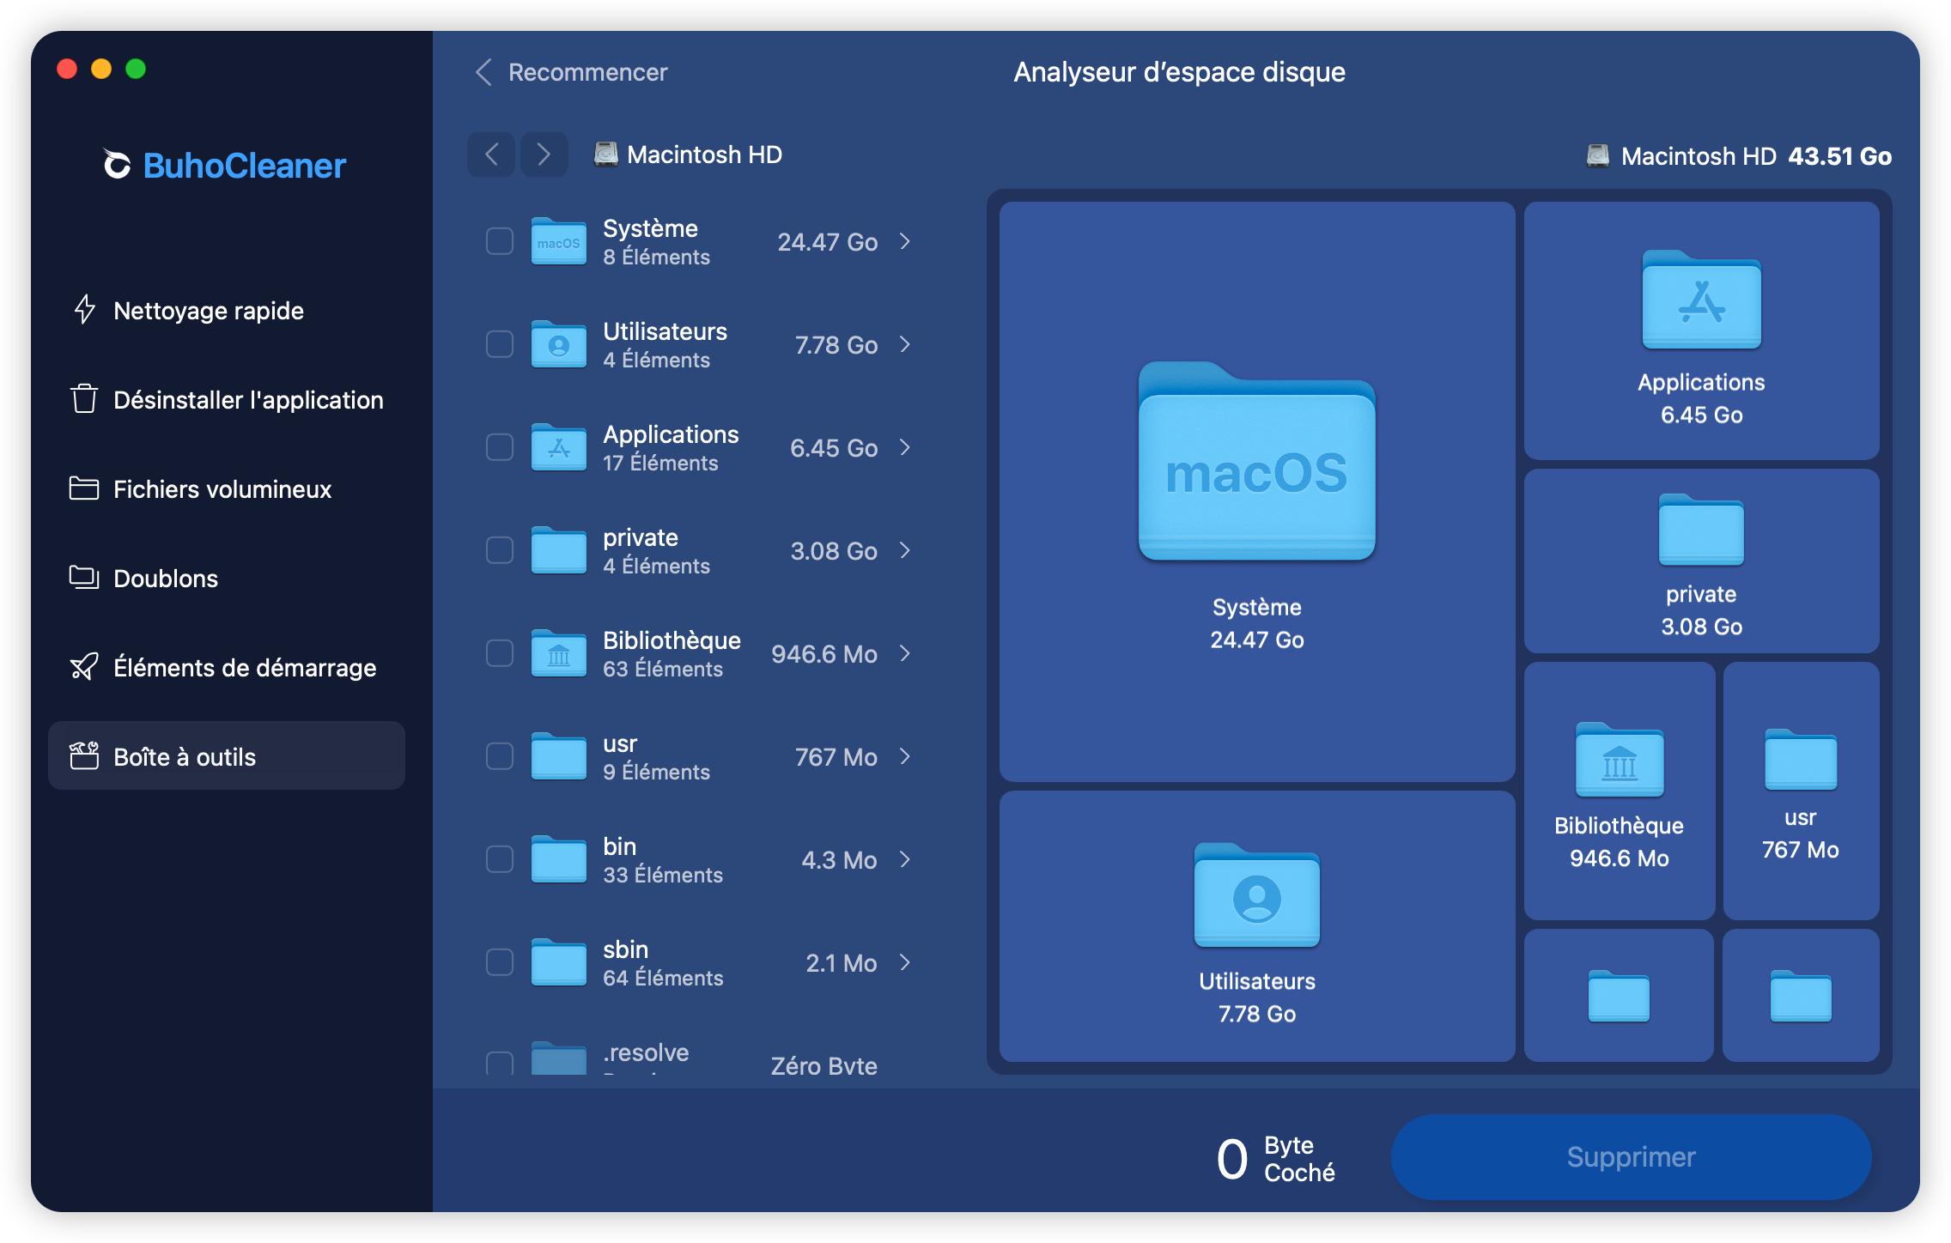The width and height of the screenshot is (1951, 1243).
Task: Click the trash icon for Désinstaller l'application
Action: point(84,399)
